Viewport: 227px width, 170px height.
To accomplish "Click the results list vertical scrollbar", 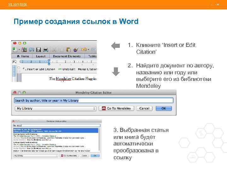I will click(x=99, y=140).
